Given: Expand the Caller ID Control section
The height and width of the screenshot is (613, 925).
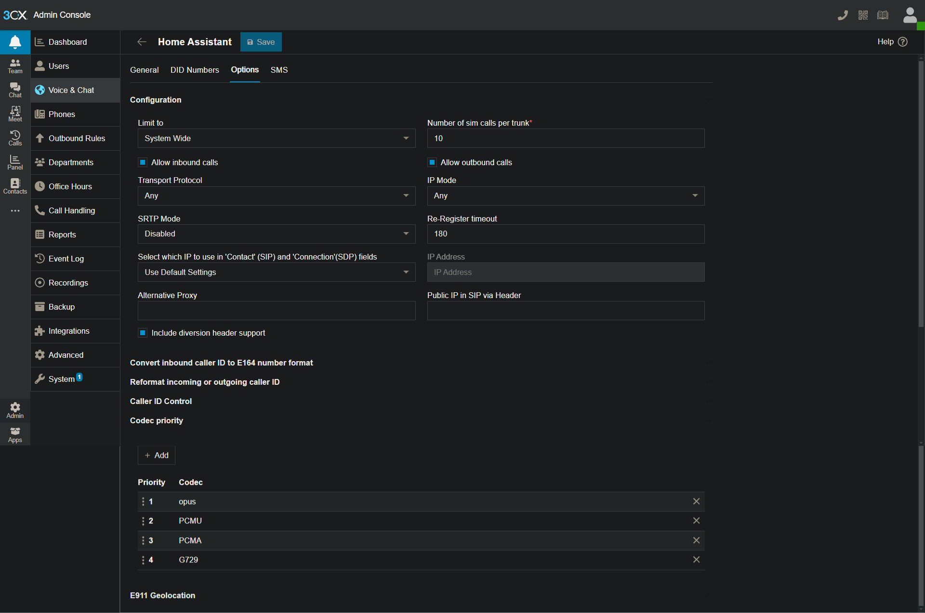Looking at the screenshot, I should coord(161,401).
